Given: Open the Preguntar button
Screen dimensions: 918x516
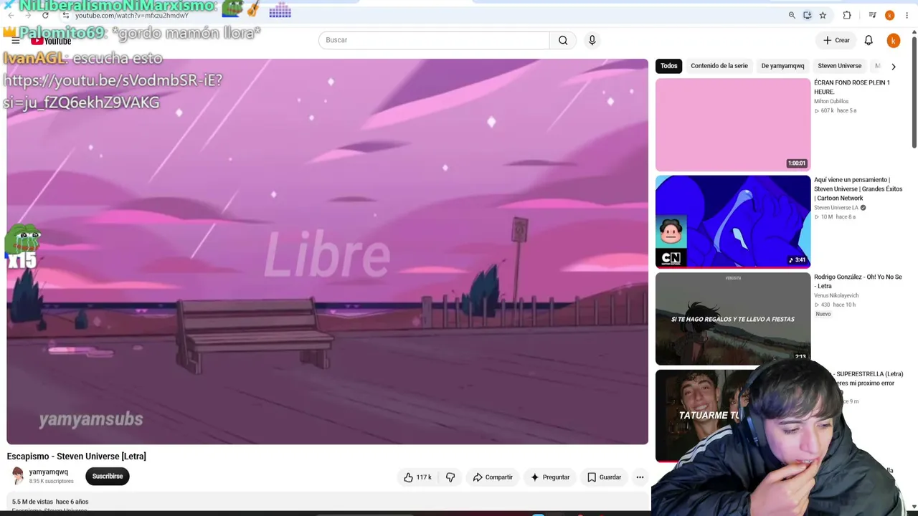Looking at the screenshot, I should [x=550, y=477].
